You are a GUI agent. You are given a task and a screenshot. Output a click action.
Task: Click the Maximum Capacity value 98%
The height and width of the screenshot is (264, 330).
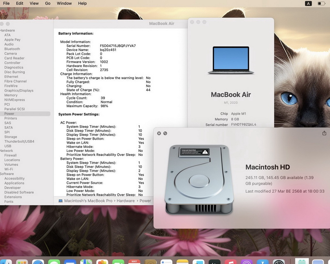click(104, 106)
